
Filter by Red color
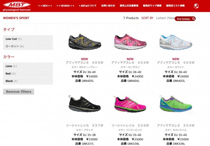pos(28,73)
